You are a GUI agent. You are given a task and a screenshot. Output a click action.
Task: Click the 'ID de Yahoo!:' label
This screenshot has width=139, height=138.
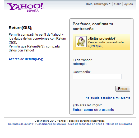click(82, 60)
